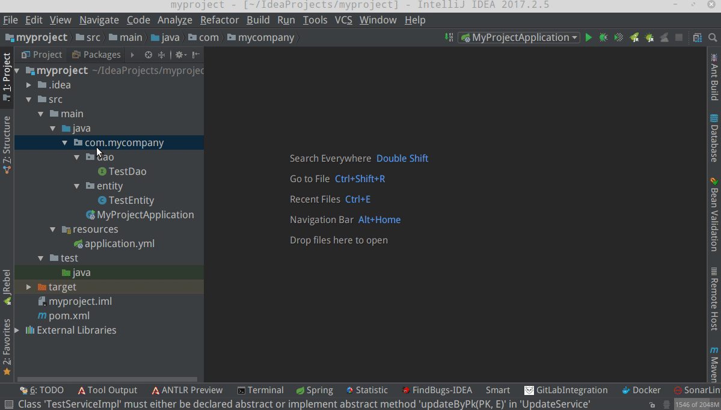Image resolution: width=721 pixels, height=410 pixels.
Task: Open the Navigate menu
Action: pos(99,20)
